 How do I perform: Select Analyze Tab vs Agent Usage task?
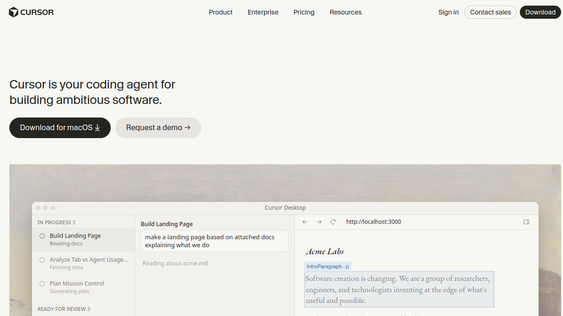[x=83, y=264]
